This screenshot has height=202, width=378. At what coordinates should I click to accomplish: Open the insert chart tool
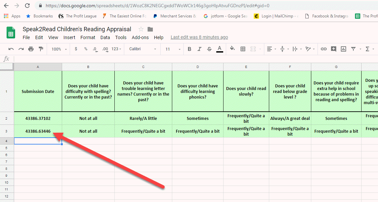point(343,49)
